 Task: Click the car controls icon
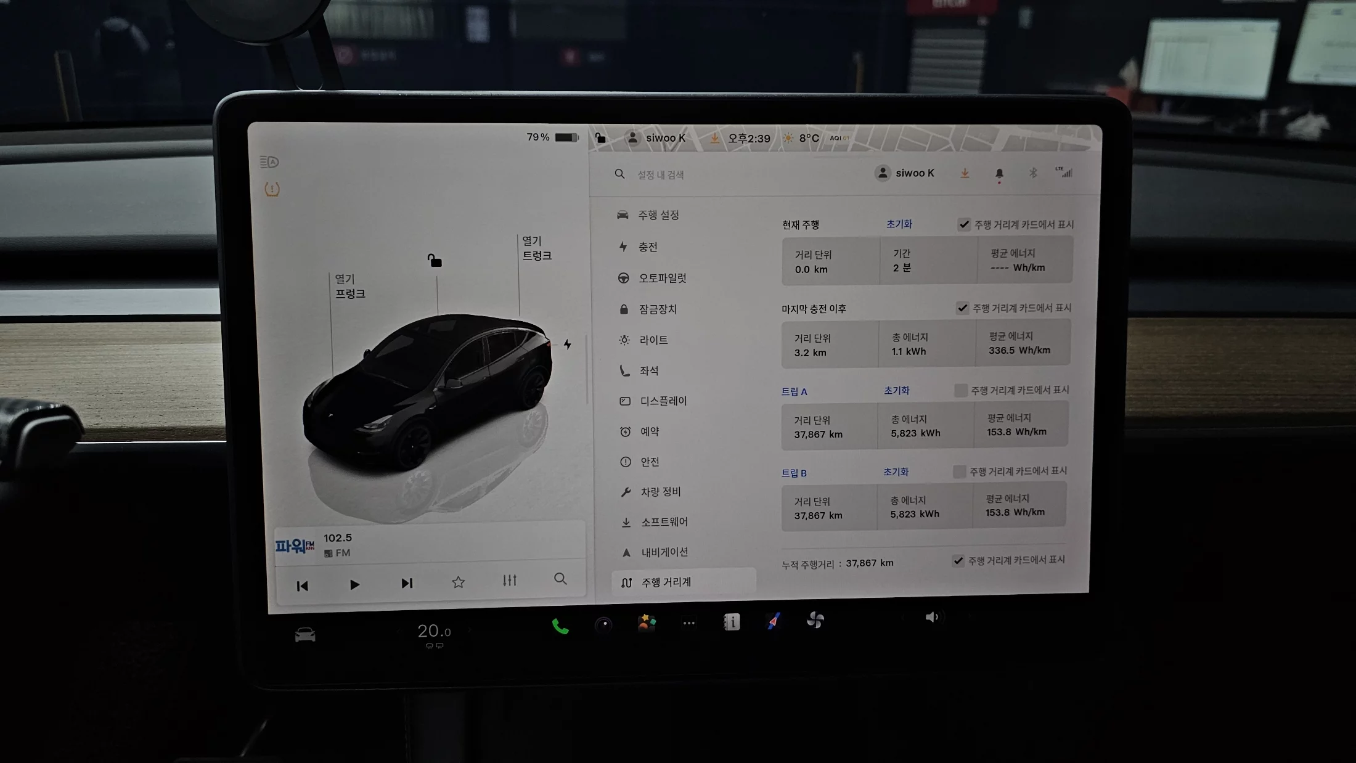point(305,634)
